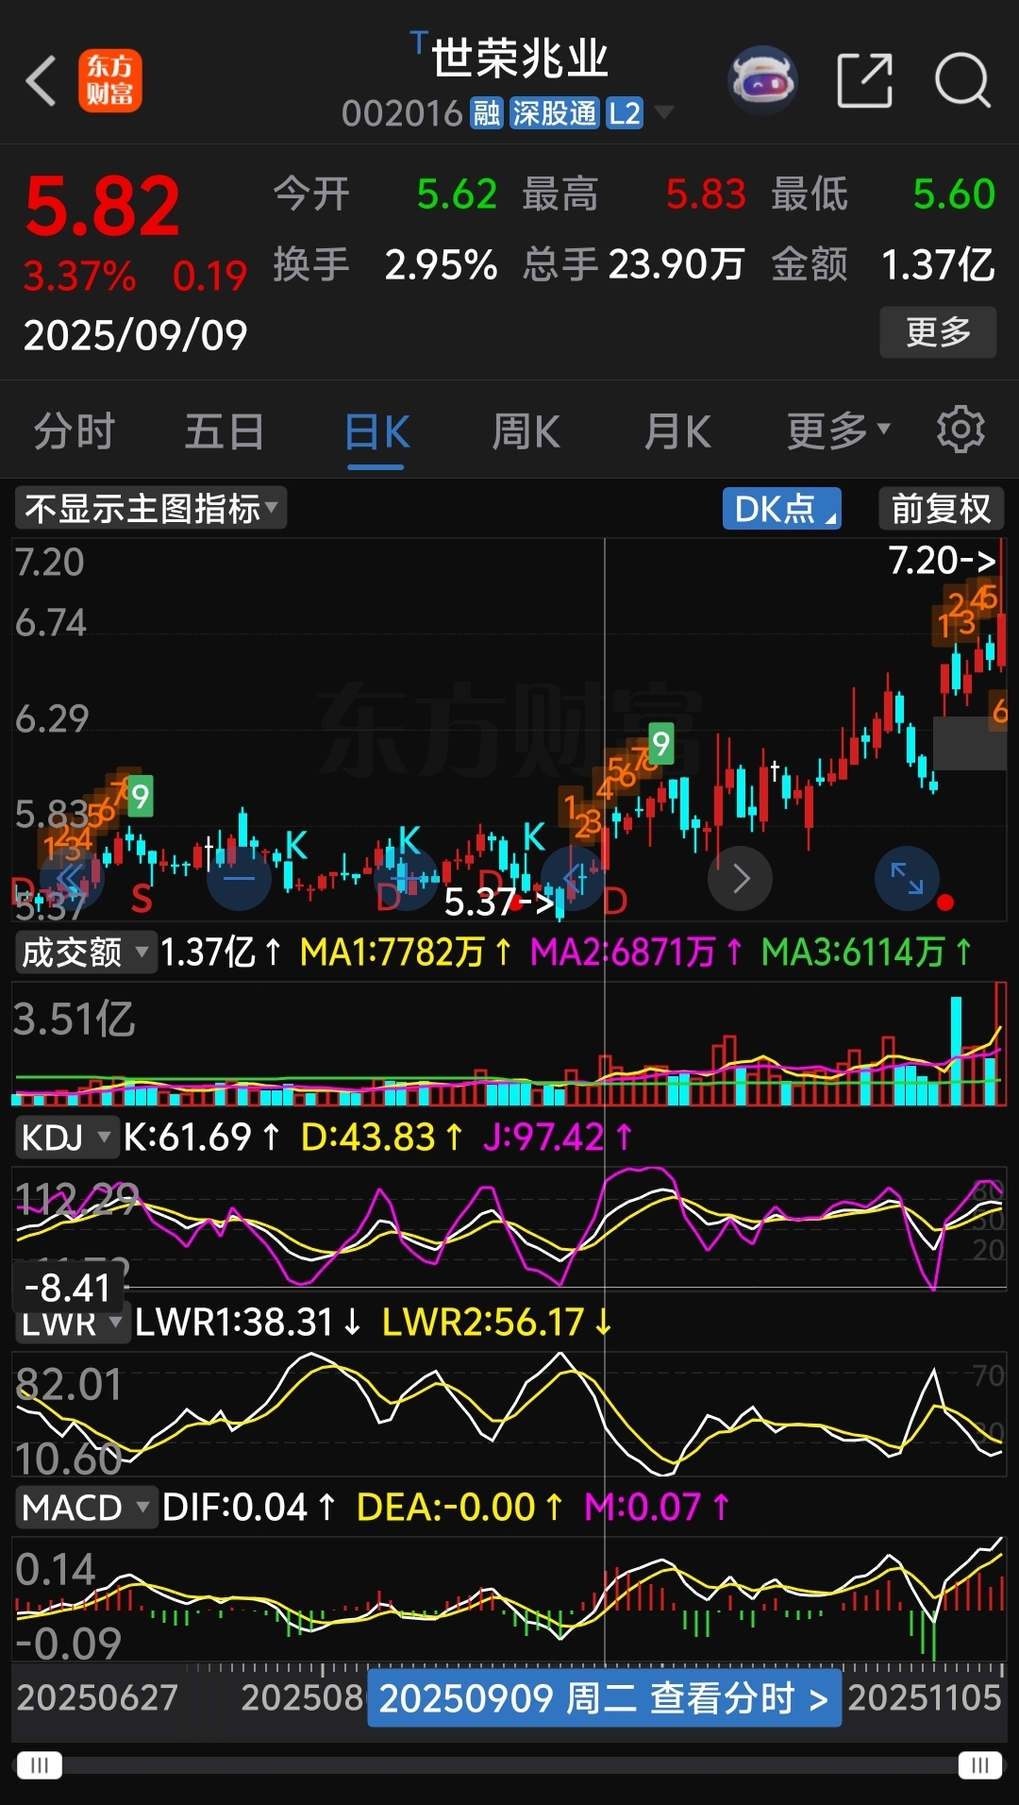
Task: Tap the L2 level badge
Action: pyautogui.click(x=624, y=113)
